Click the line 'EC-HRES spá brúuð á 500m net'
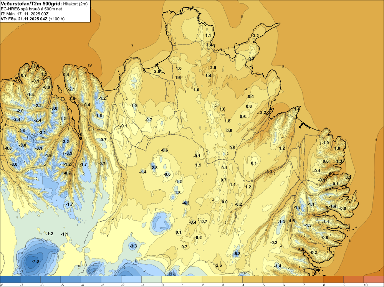The height and width of the screenshot is (287, 384). (x=31, y=9)
